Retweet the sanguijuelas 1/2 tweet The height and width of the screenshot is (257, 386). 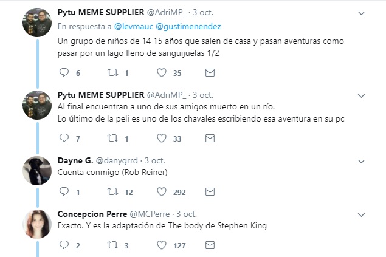coord(112,73)
